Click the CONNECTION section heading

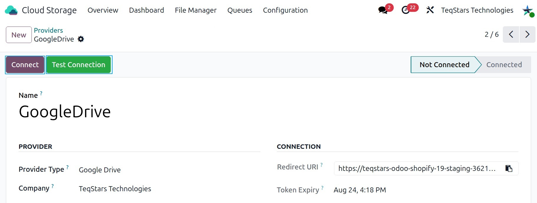tap(299, 147)
